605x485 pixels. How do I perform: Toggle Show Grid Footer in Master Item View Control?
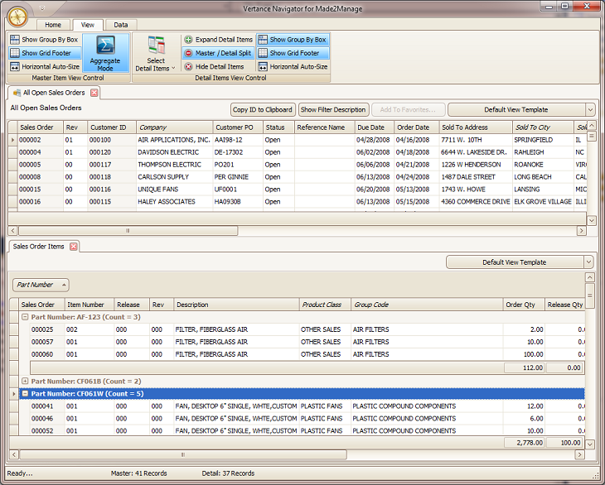click(45, 53)
